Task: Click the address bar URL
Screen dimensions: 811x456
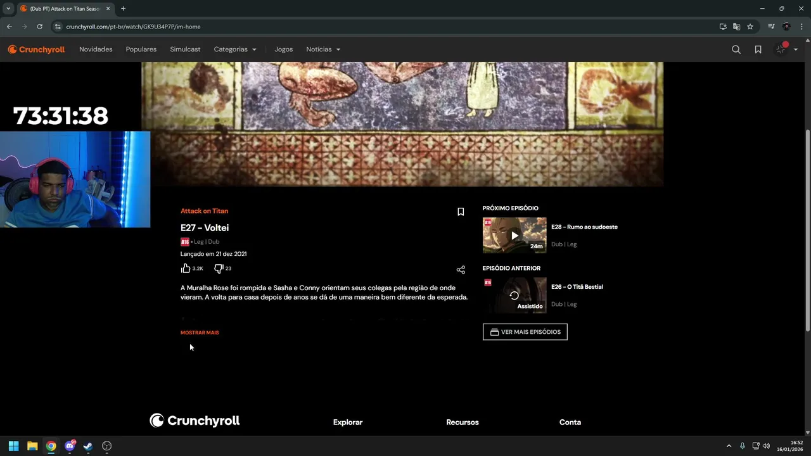Action: (133, 27)
